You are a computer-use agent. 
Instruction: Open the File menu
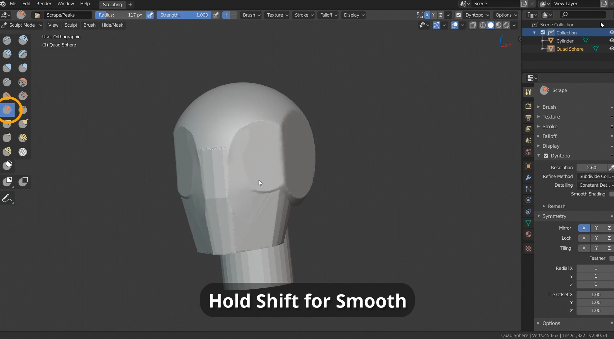[13, 4]
